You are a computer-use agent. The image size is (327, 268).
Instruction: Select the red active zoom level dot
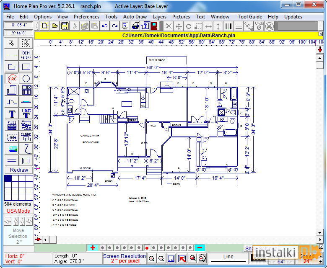[147, 248]
